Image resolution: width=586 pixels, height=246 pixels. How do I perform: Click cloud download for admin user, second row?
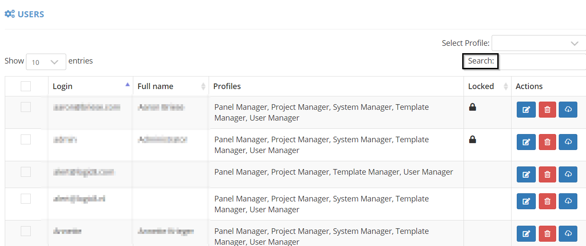(568, 142)
